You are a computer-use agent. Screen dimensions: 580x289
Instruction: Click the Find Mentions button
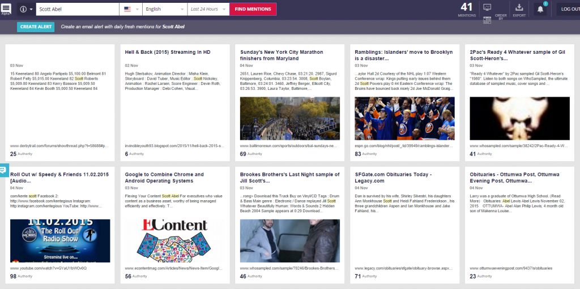(x=253, y=9)
